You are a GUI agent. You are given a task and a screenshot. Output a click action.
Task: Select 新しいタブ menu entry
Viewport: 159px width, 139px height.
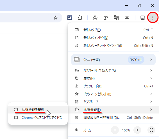click(113, 30)
